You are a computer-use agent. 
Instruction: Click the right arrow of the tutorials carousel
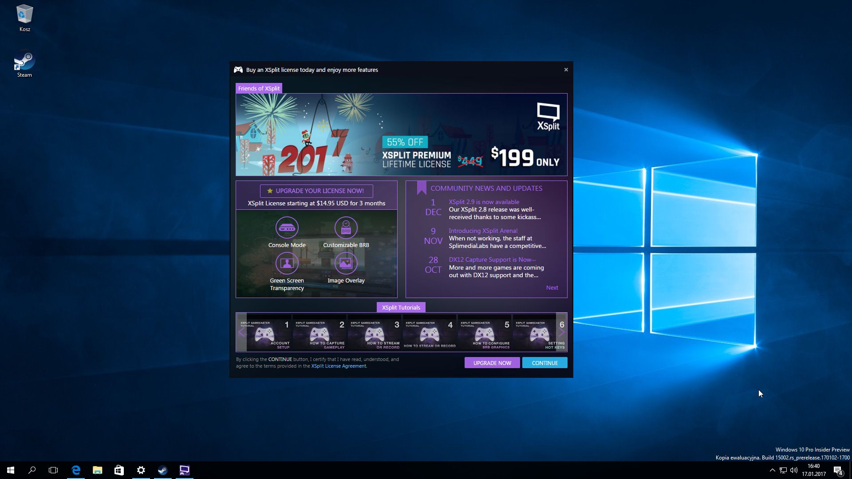tap(562, 333)
